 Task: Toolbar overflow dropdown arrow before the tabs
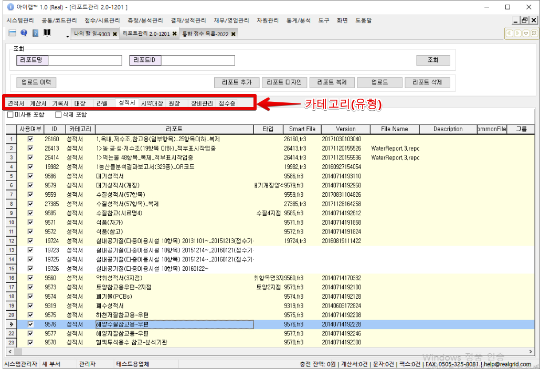[x=67, y=36]
